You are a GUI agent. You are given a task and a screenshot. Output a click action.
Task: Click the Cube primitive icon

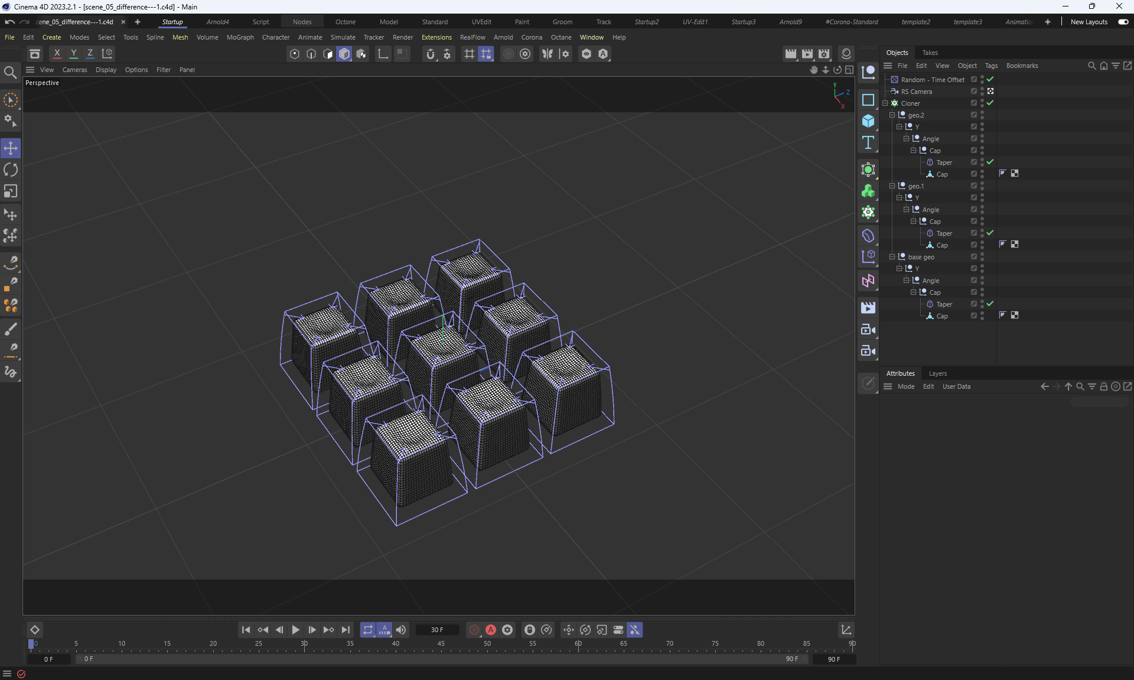[x=868, y=121]
